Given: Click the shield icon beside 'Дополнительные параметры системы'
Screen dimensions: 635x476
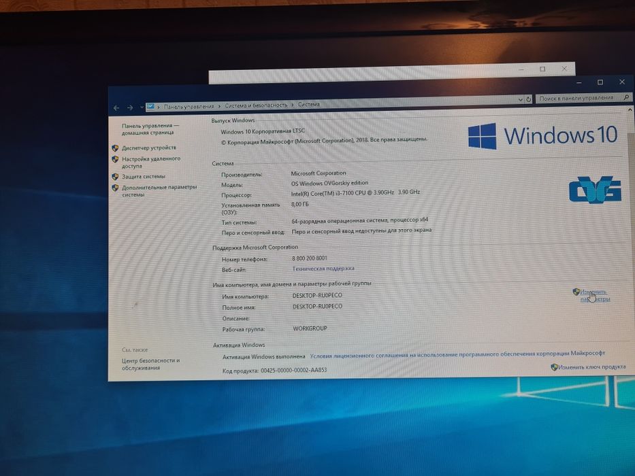Looking at the screenshot, I should coord(115,188).
